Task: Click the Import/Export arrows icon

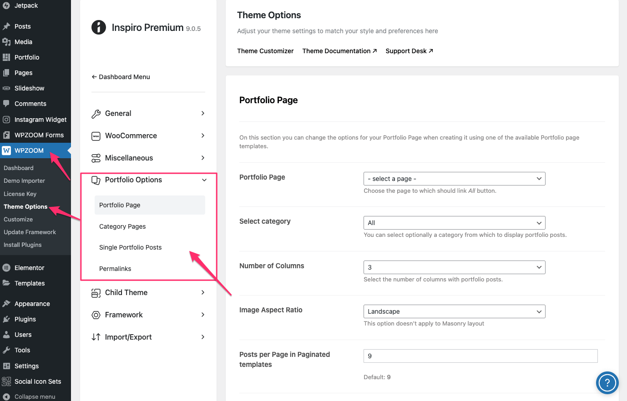Action: [96, 337]
